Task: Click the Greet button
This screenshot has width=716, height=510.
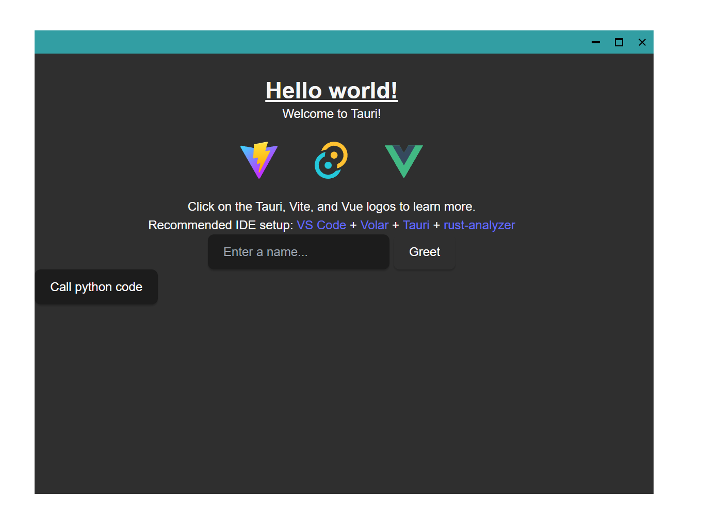Action: [x=424, y=252]
